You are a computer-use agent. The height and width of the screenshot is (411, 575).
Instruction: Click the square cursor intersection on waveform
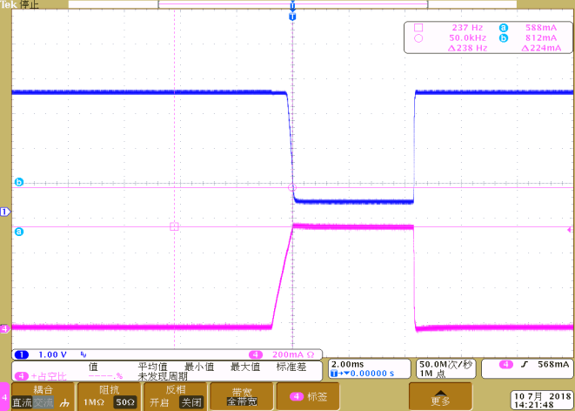pyautogui.click(x=174, y=226)
